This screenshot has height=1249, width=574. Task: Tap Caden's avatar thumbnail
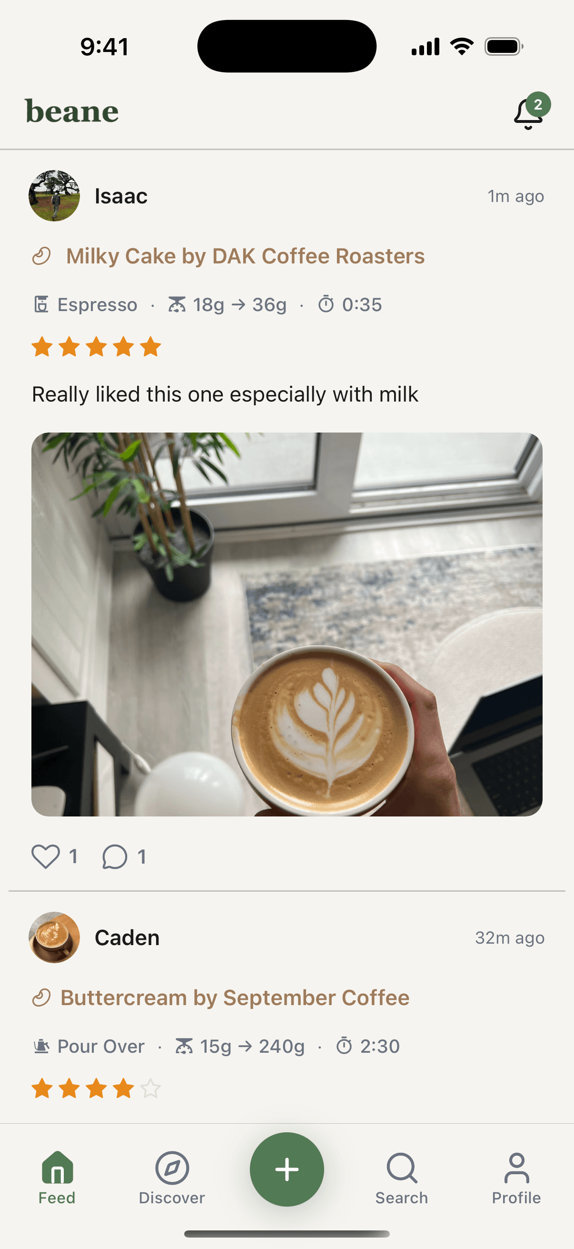[54, 937]
